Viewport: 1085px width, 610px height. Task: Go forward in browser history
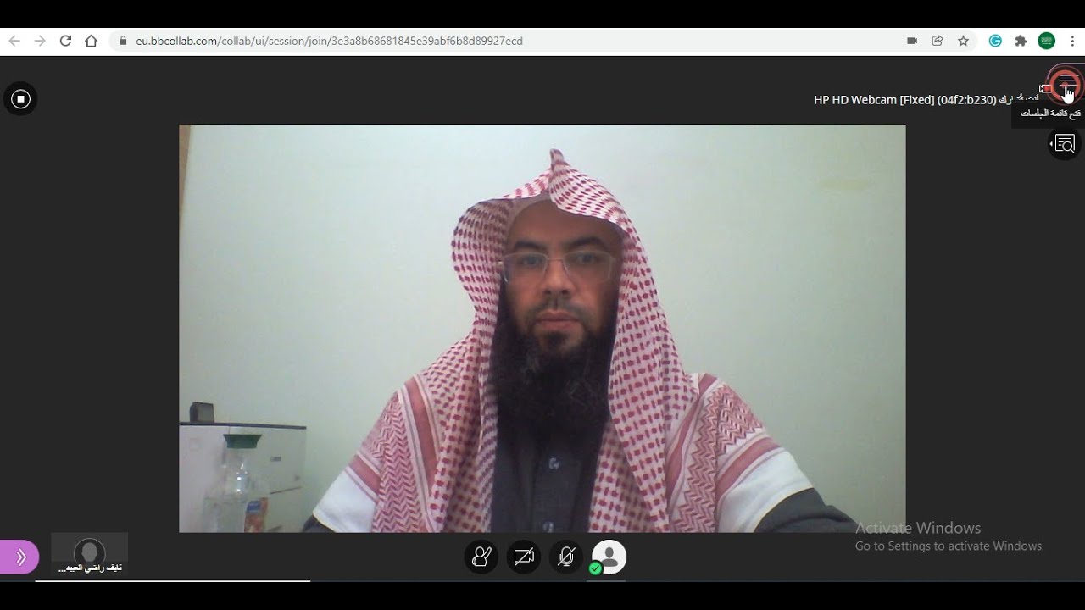[x=40, y=41]
